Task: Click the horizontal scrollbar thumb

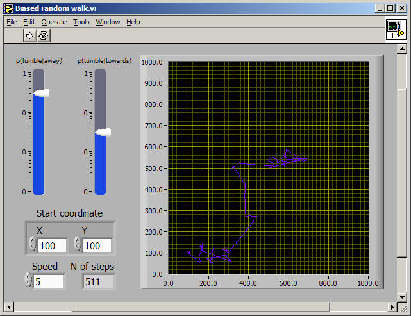Action: tap(201, 307)
